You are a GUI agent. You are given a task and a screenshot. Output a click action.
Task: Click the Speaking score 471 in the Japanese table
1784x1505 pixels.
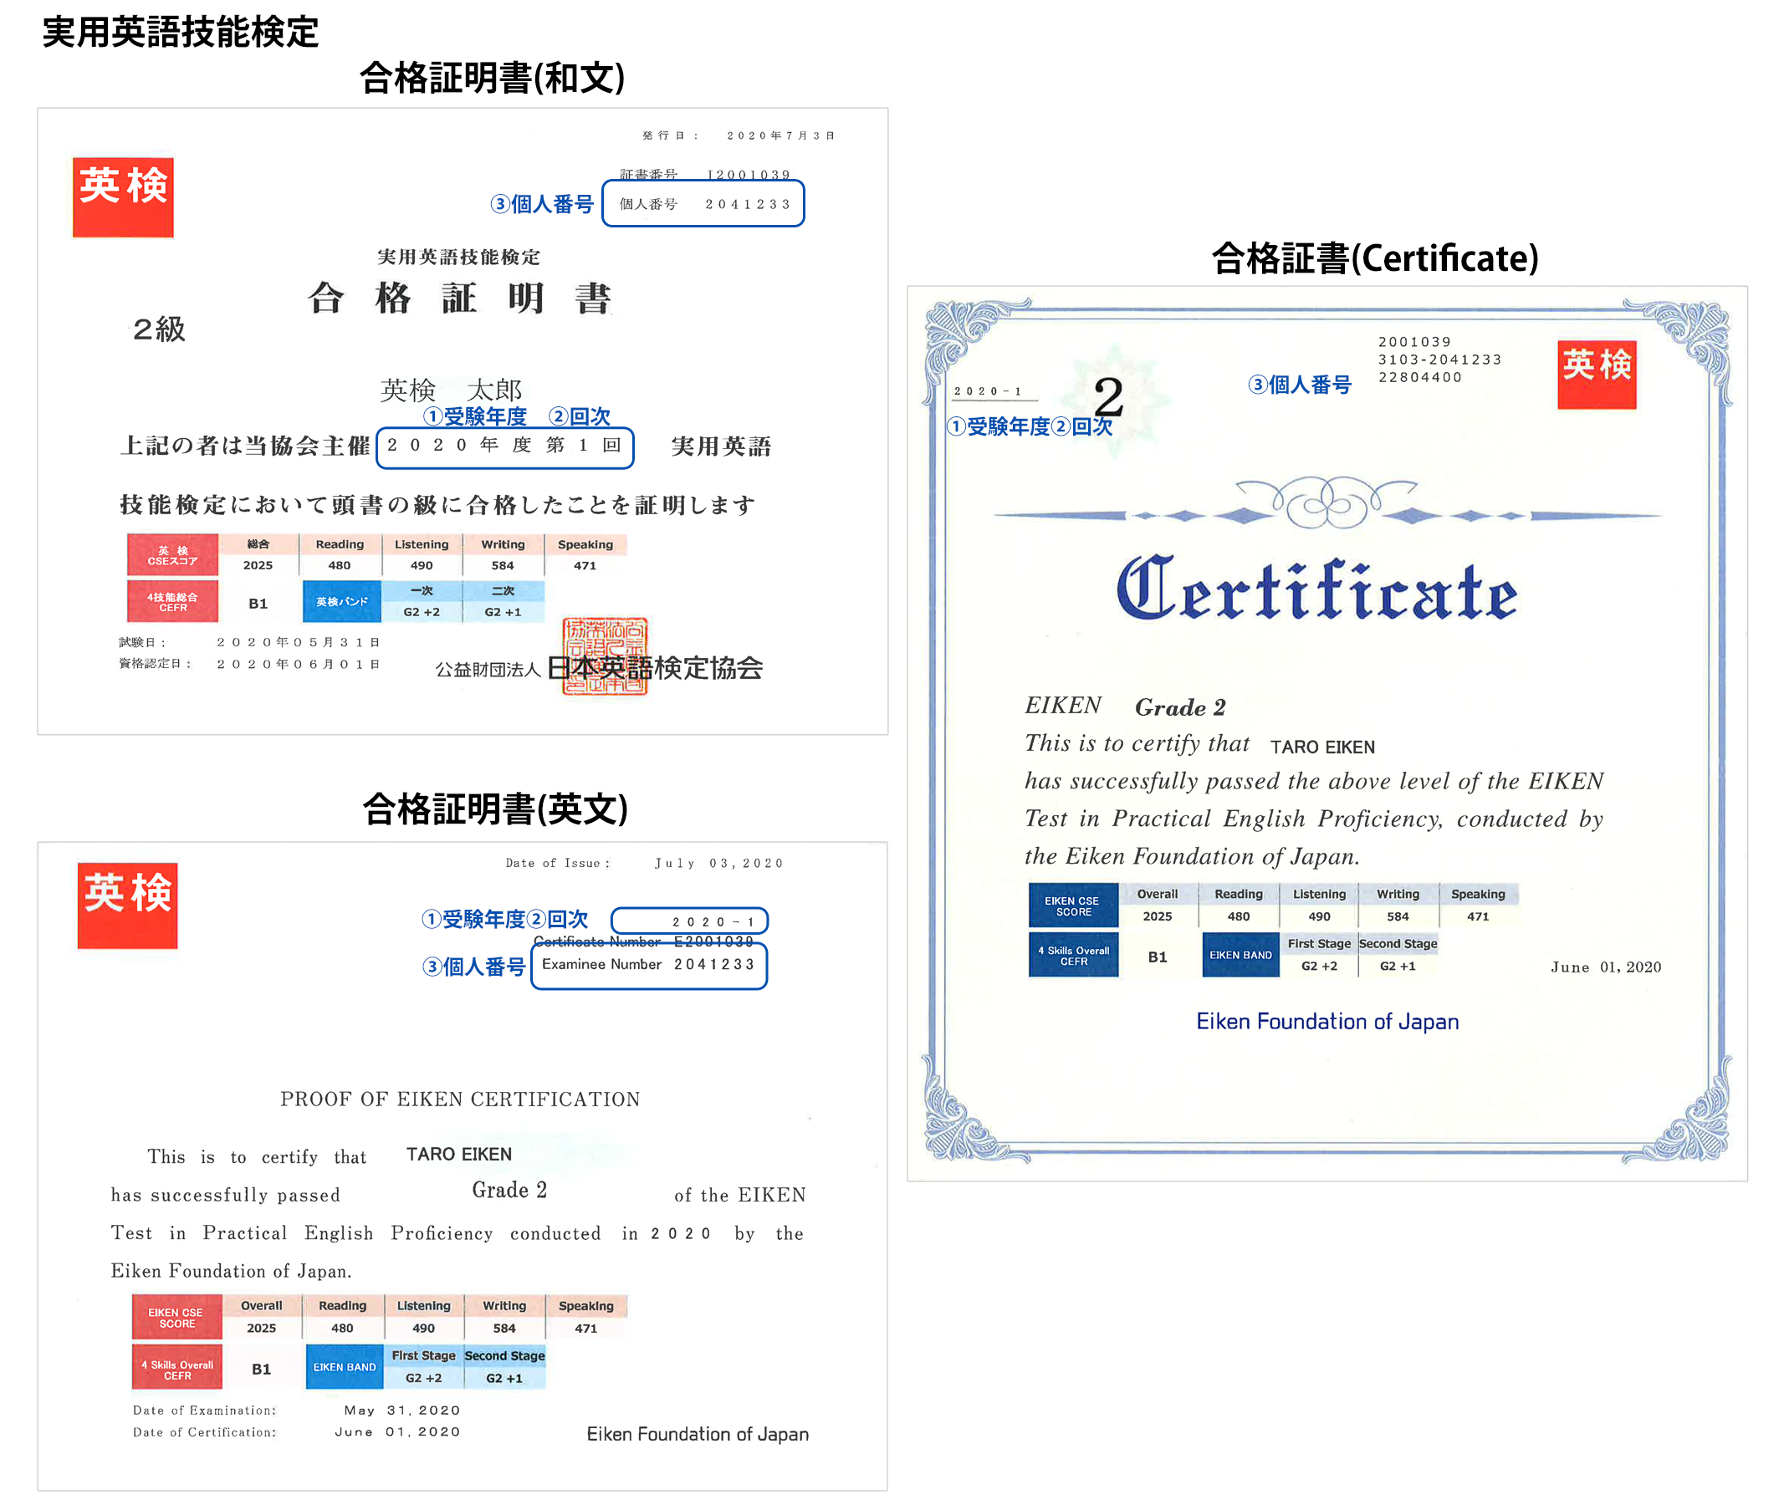585,566
